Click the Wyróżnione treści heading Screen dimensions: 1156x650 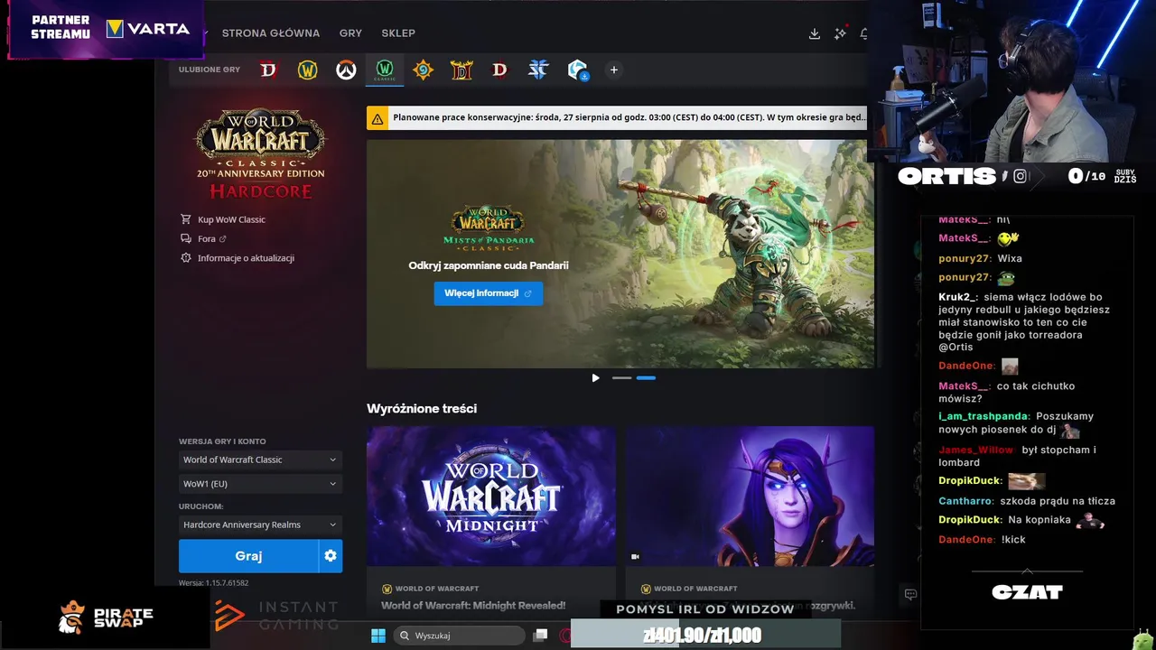coord(422,408)
